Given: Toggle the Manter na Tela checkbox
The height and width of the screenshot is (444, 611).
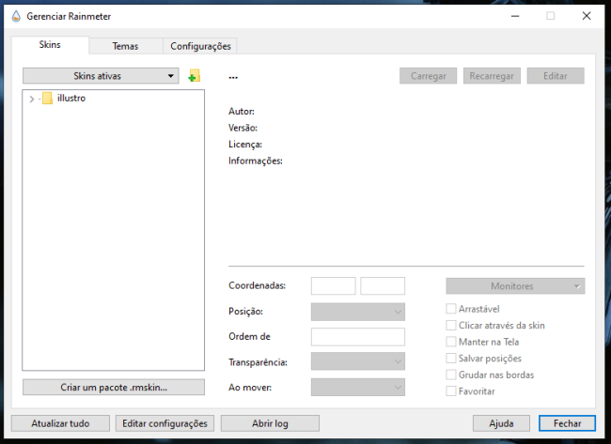Looking at the screenshot, I should pos(451,342).
